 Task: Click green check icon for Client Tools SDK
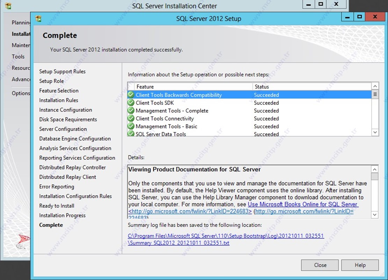(x=131, y=103)
